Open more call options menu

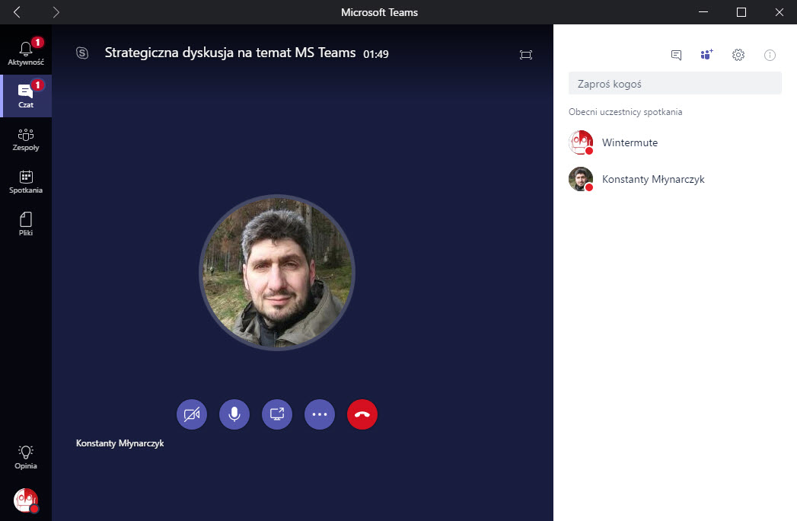[320, 414]
